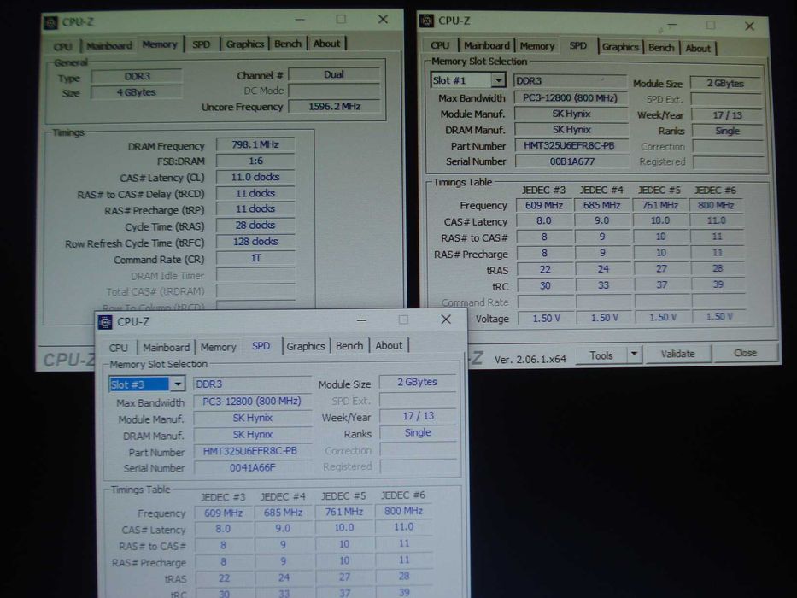The height and width of the screenshot is (598, 797).
Task: Select the Memory tab in the Slot #3 window
Action: click(218, 347)
